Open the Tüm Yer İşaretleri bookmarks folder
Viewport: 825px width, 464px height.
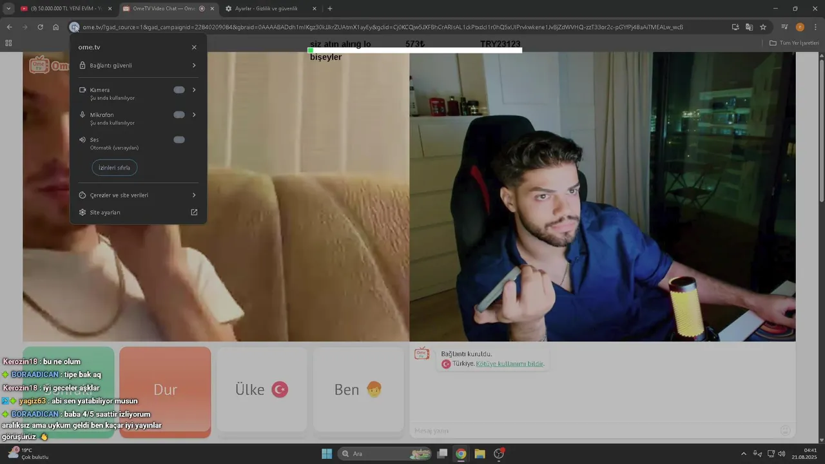[x=794, y=43]
